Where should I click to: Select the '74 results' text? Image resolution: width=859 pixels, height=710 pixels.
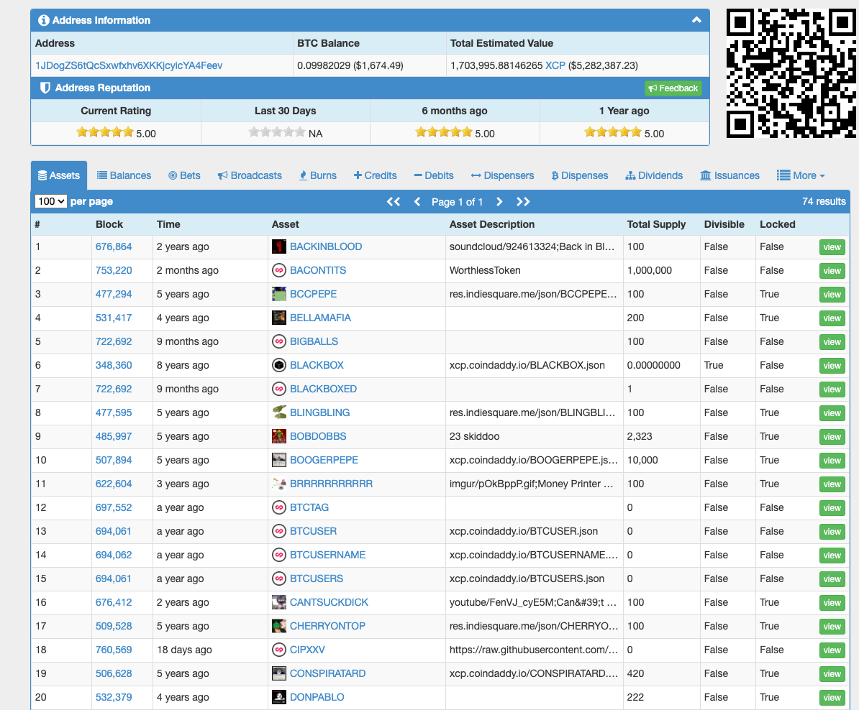[824, 201]
